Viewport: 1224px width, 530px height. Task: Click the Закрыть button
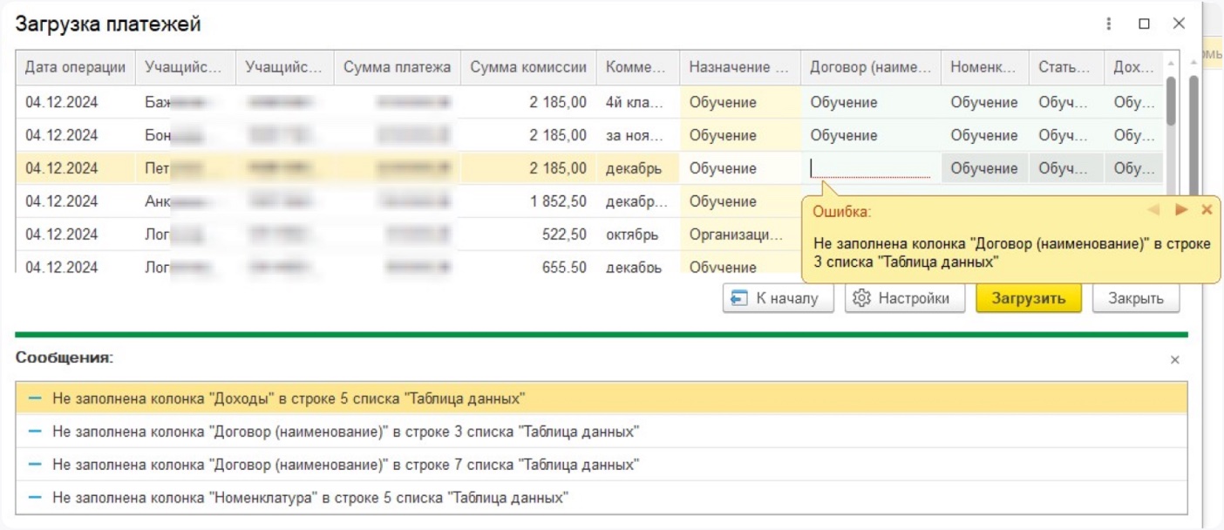click(1136, 298)
